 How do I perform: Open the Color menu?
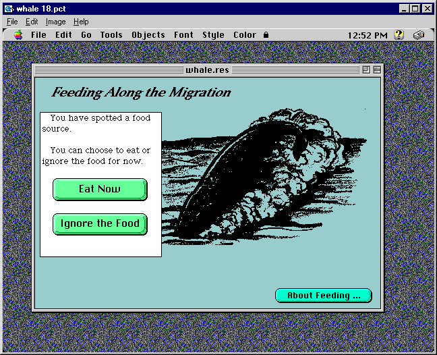(x=245, y=35)
